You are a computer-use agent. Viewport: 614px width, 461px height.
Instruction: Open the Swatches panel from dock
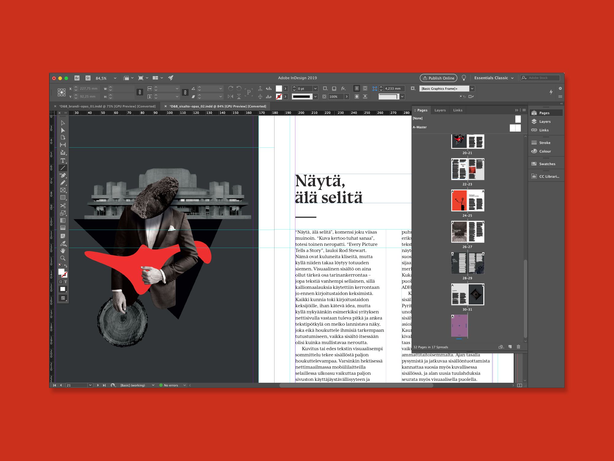coord(547,164)
